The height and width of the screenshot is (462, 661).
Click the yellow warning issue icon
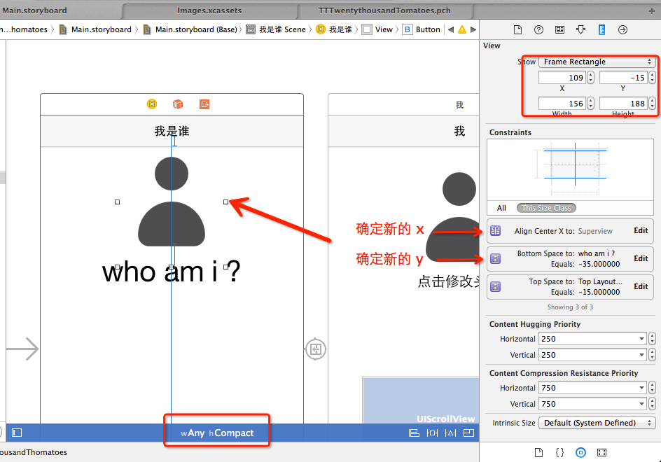462,29
